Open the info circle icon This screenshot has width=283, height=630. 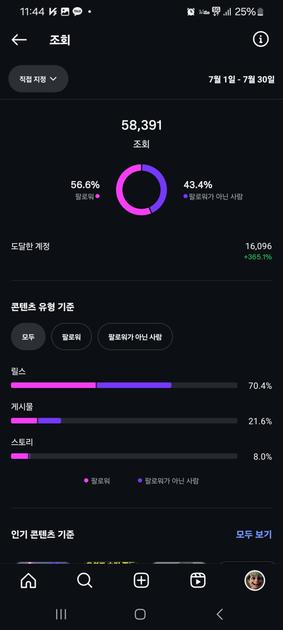click(260, 40)
